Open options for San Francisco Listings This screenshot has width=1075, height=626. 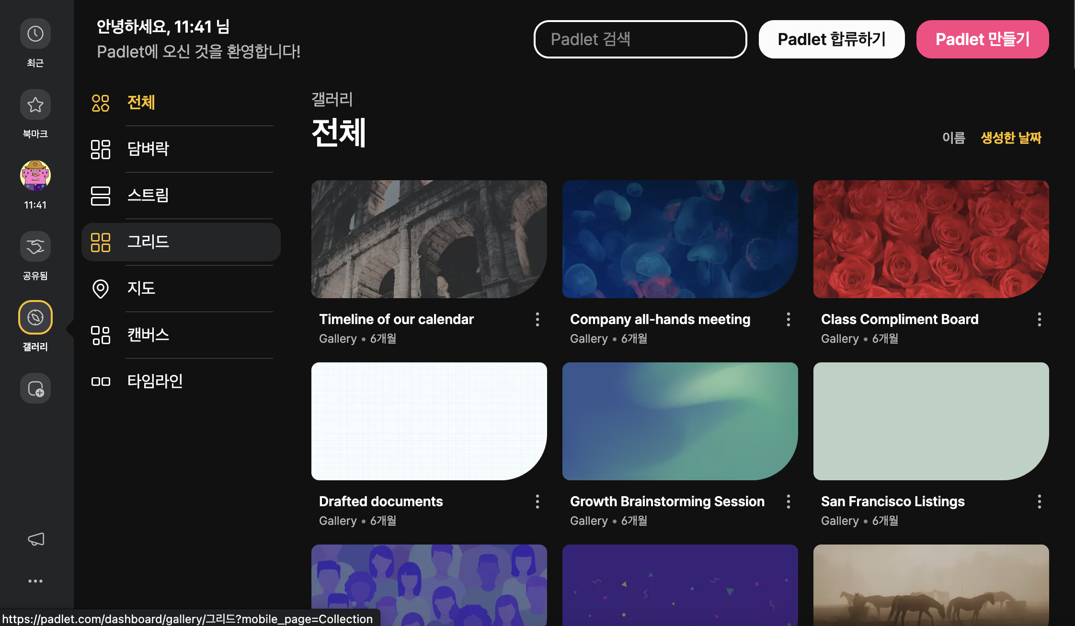point(1040,501)
